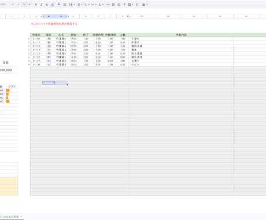Select the 工数 header cell
This screenshot has height=220, width=266.
[x=123, y=35]
